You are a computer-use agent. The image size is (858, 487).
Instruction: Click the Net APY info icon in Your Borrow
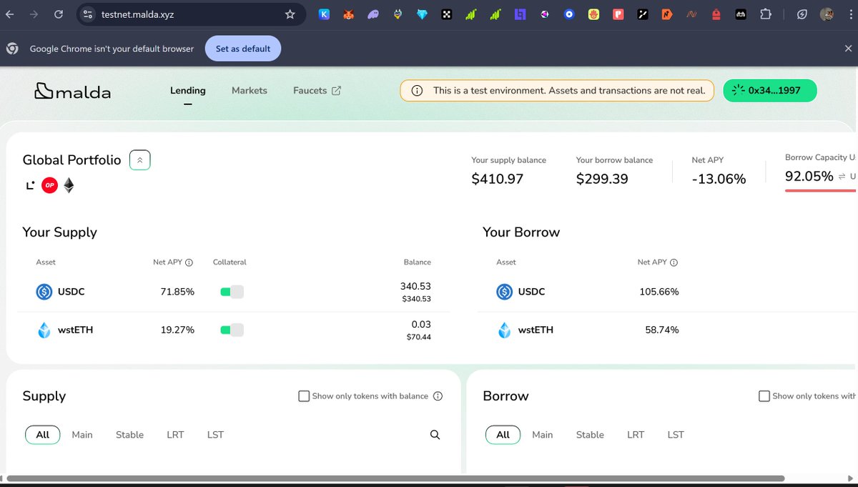click(x=674, y=262)
